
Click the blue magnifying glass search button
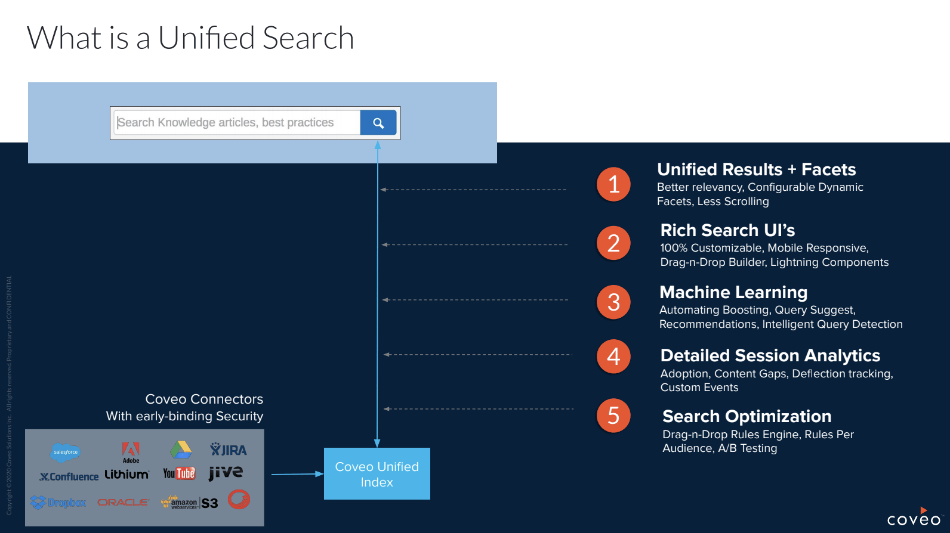[x=378, y=123]
